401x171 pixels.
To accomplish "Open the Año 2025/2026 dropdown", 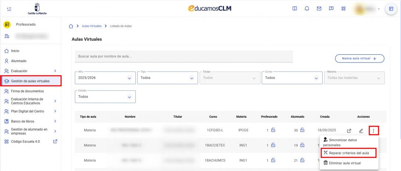I will point(105,78).
